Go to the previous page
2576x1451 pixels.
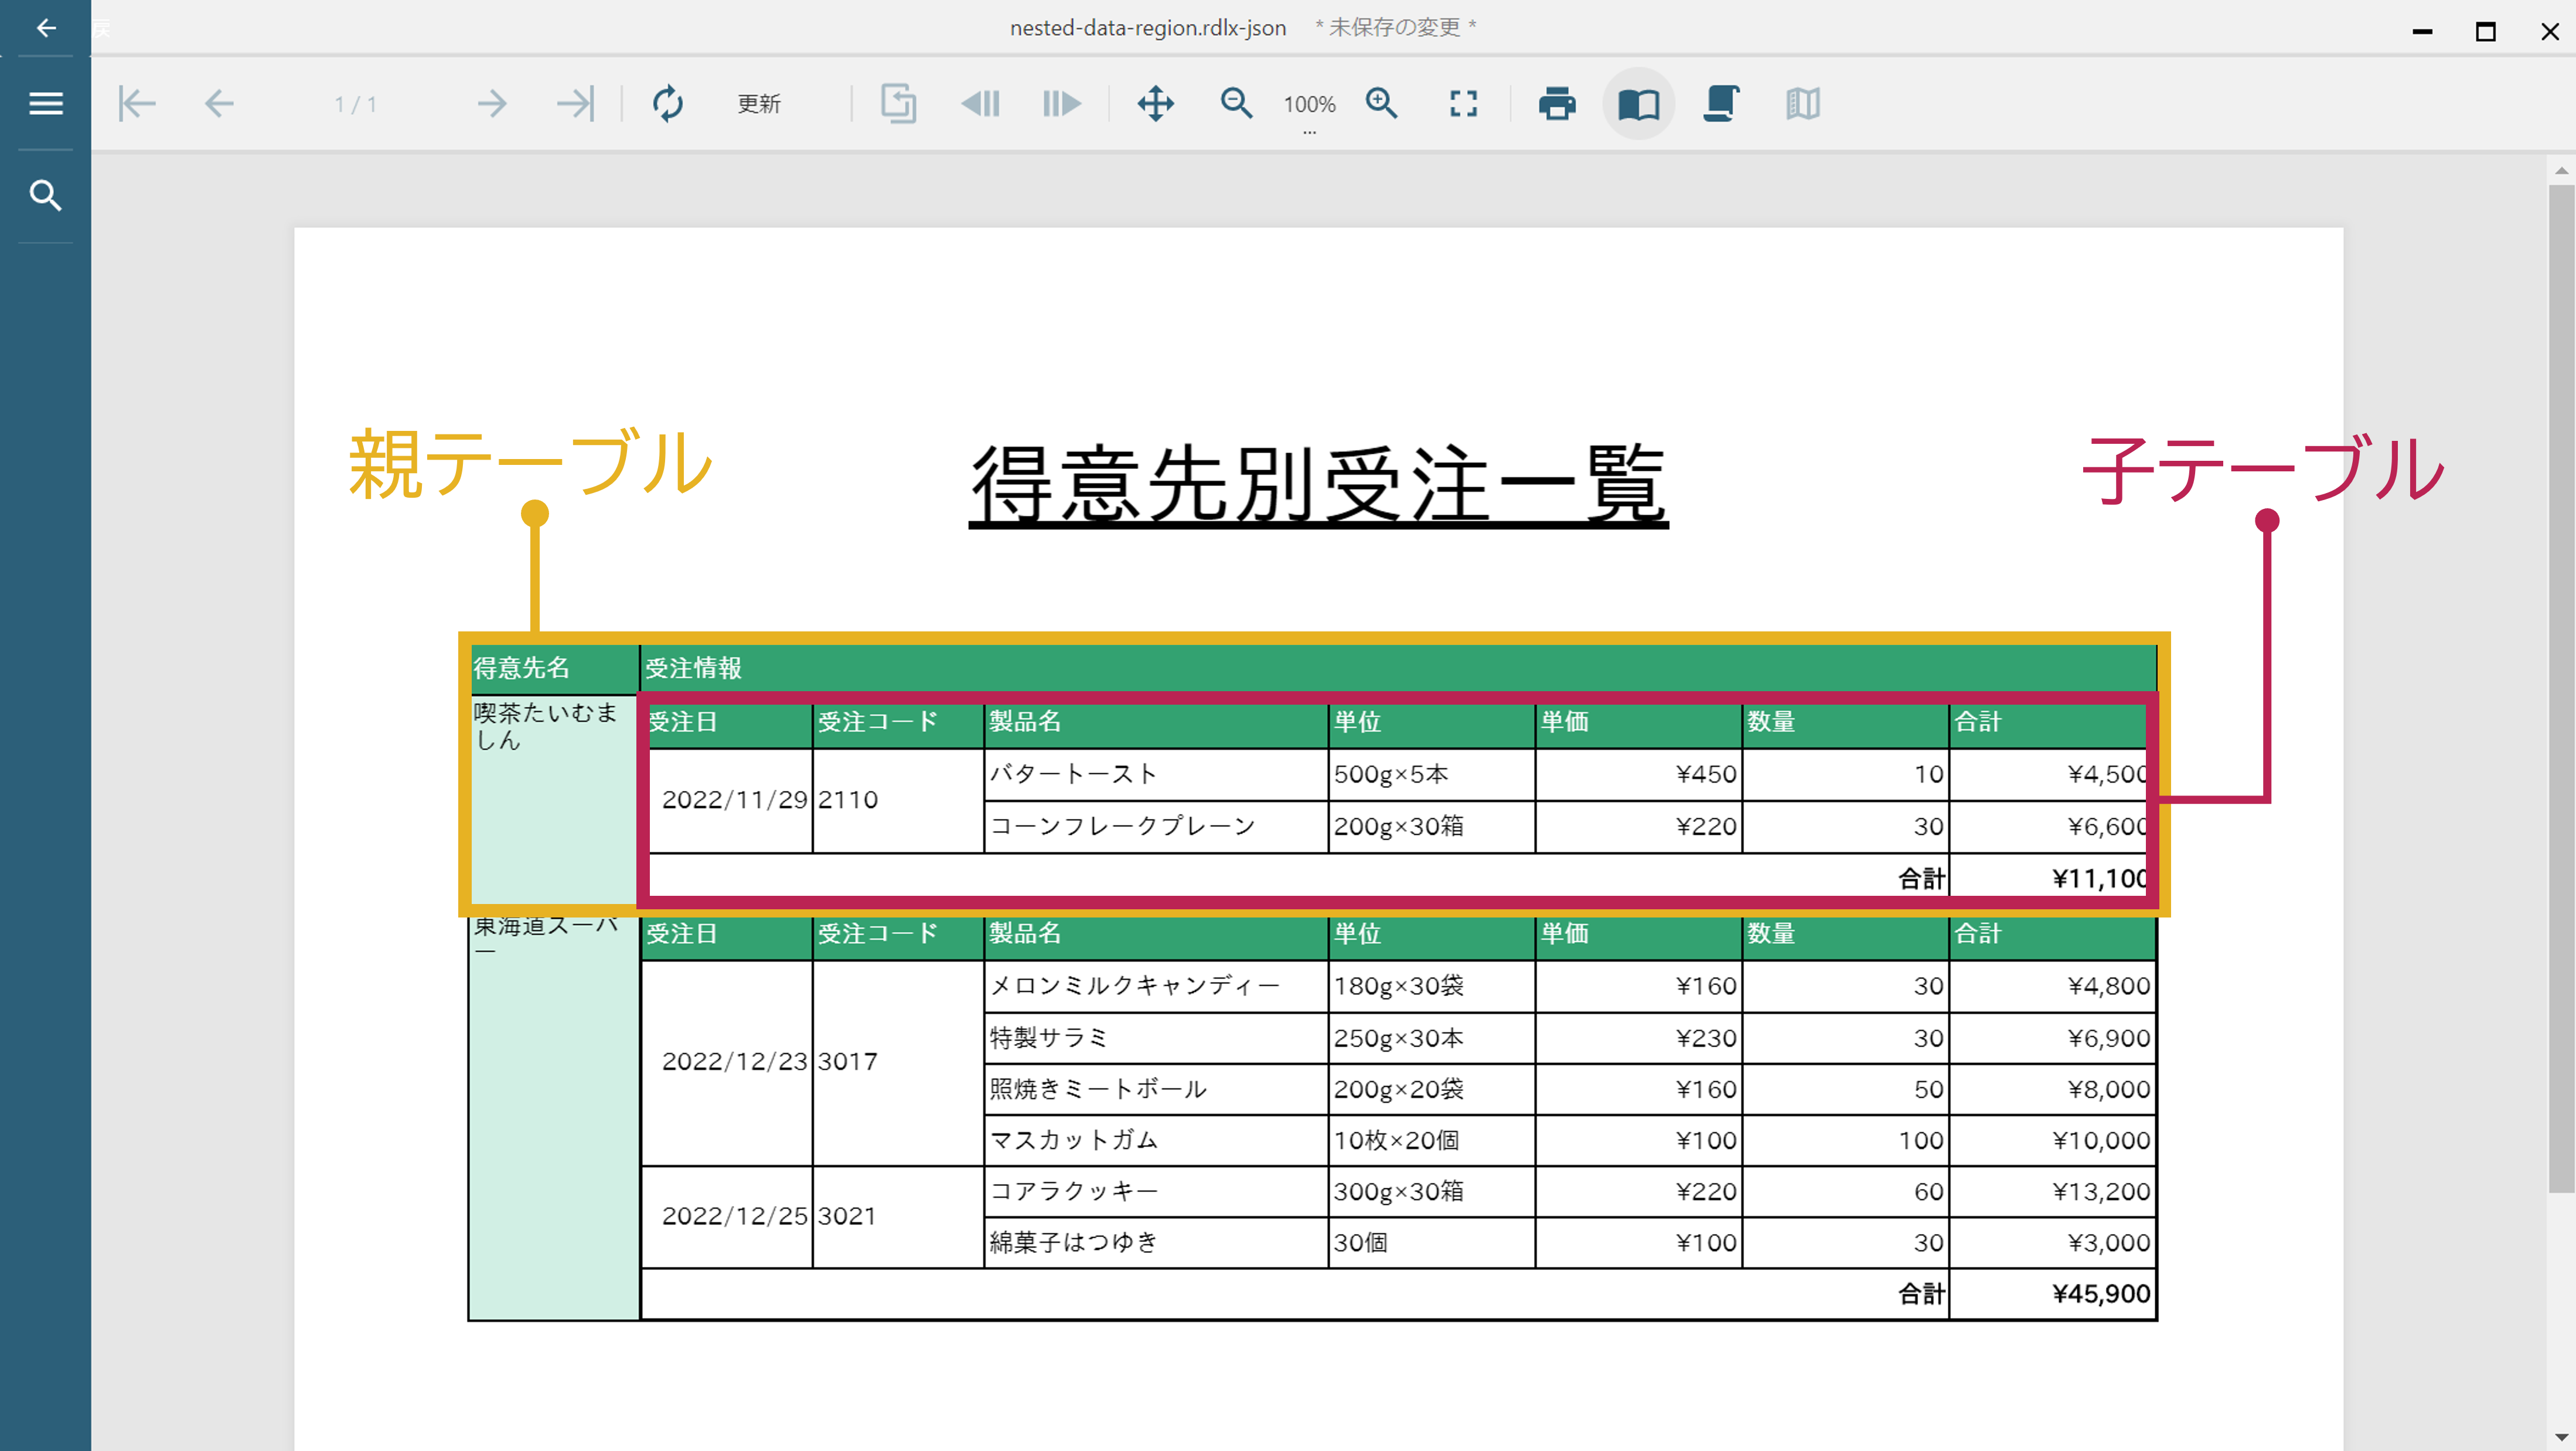tap(219, 104)
